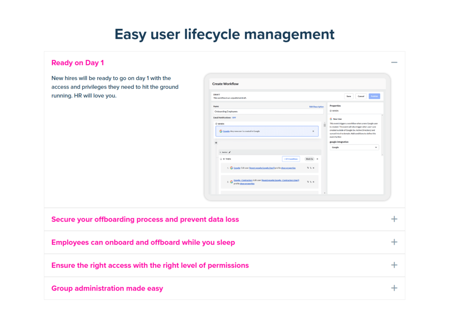Expand the offboarding process section

[x=394, y=219]
